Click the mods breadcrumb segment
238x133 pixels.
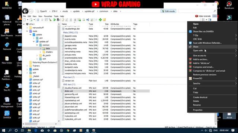pyautogui.click(x=65, y=11)
